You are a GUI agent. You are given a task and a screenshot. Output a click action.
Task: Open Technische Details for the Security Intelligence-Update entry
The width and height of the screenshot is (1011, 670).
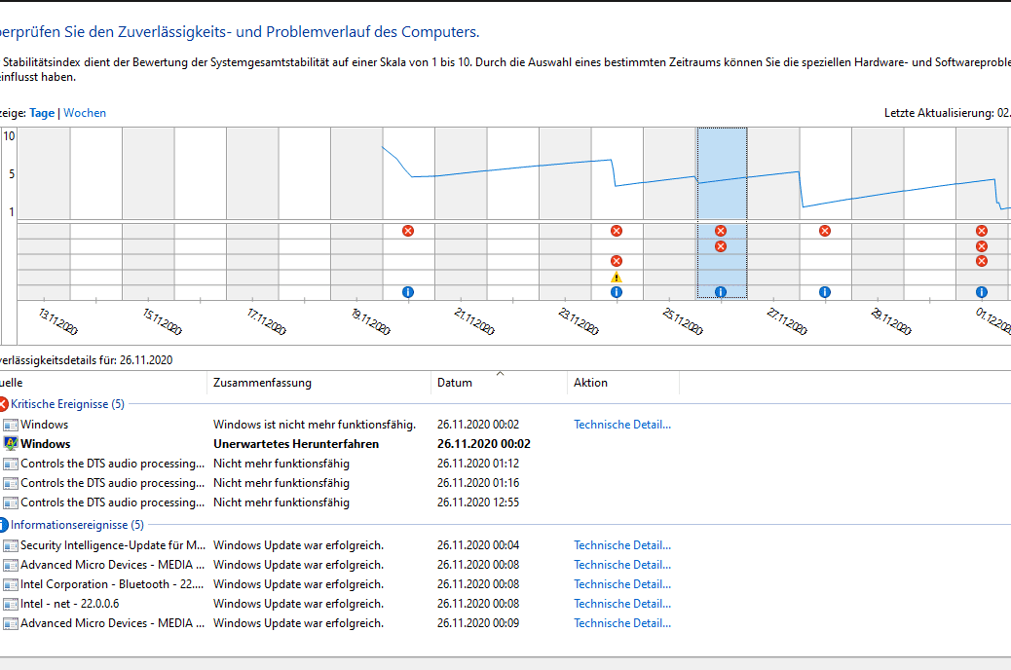pyautogui.click(x=622, y=545)
